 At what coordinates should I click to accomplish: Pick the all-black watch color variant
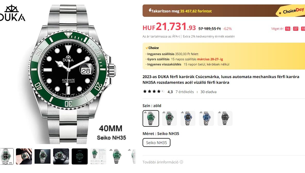click(225, 118)
